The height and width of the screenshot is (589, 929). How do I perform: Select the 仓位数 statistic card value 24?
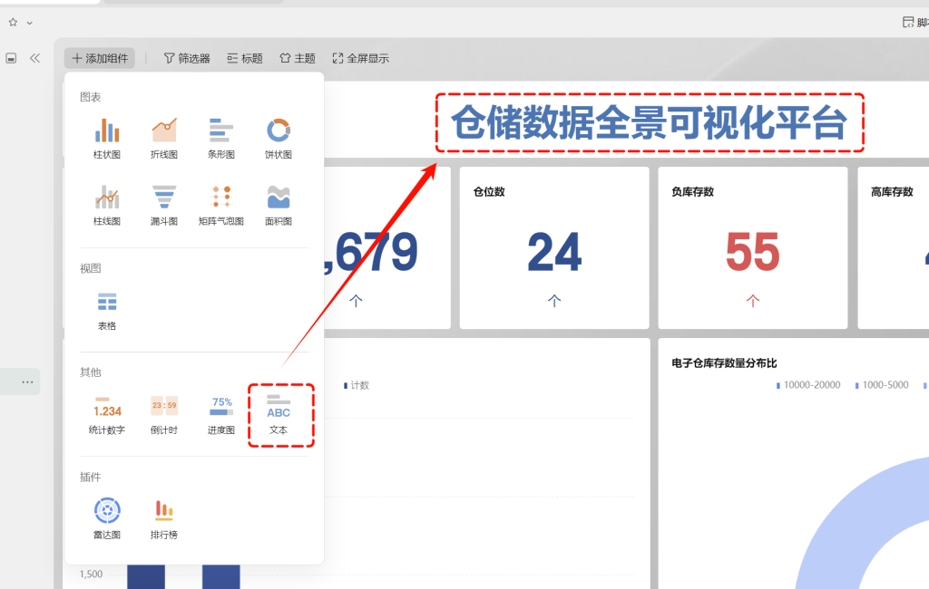554,252
